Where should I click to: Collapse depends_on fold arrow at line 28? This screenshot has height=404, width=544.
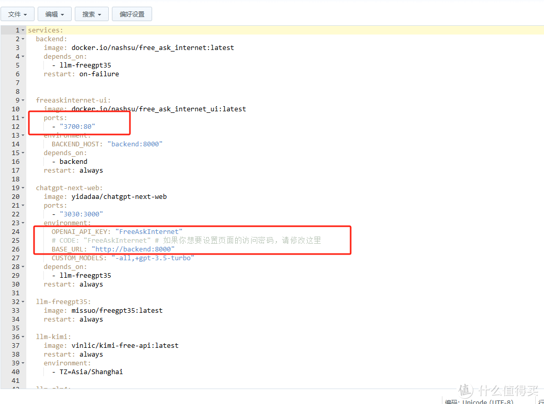tap(23, 267)
